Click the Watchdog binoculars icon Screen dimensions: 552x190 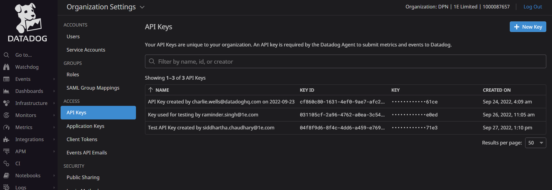pyautogui.click(x=6, y=67)
